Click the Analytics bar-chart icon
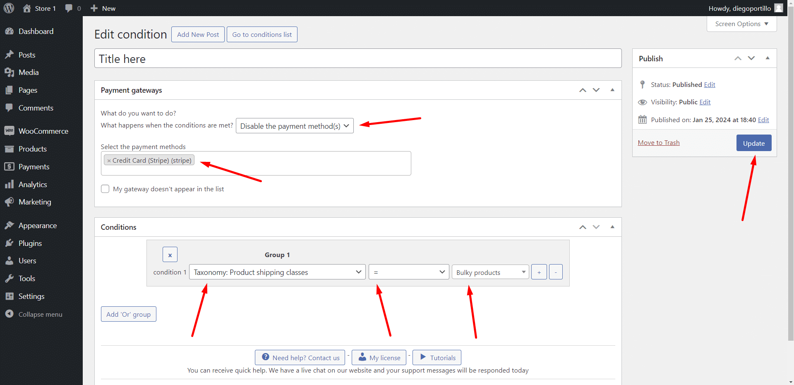Viewport: 794px width, 385px height. click(10, 184)
